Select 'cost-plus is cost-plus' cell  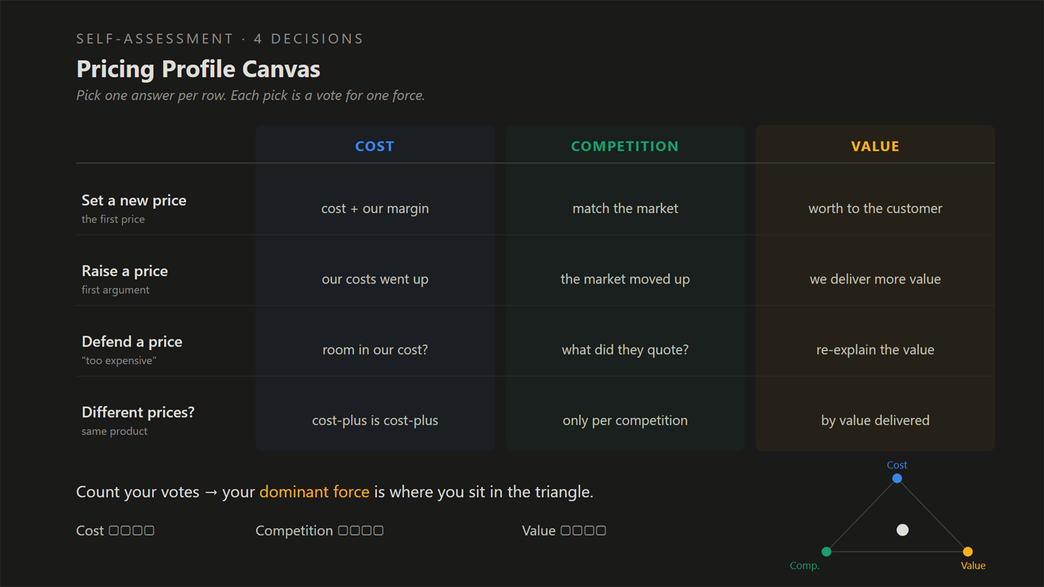pos(375,421)
